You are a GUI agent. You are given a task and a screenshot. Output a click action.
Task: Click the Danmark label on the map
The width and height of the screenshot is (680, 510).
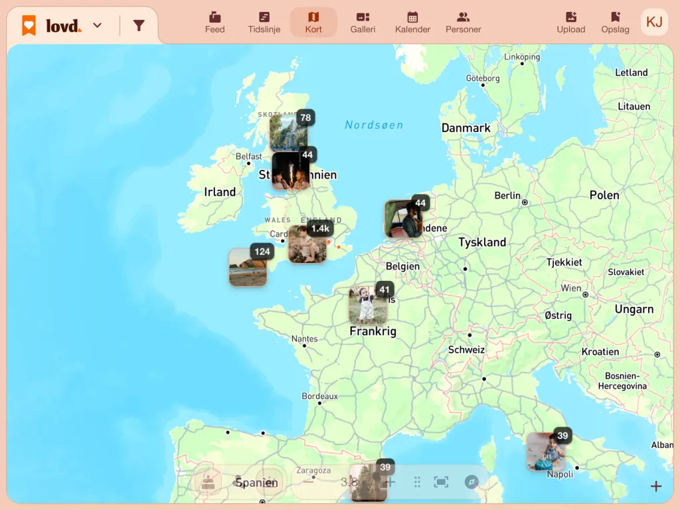point(466,128)
